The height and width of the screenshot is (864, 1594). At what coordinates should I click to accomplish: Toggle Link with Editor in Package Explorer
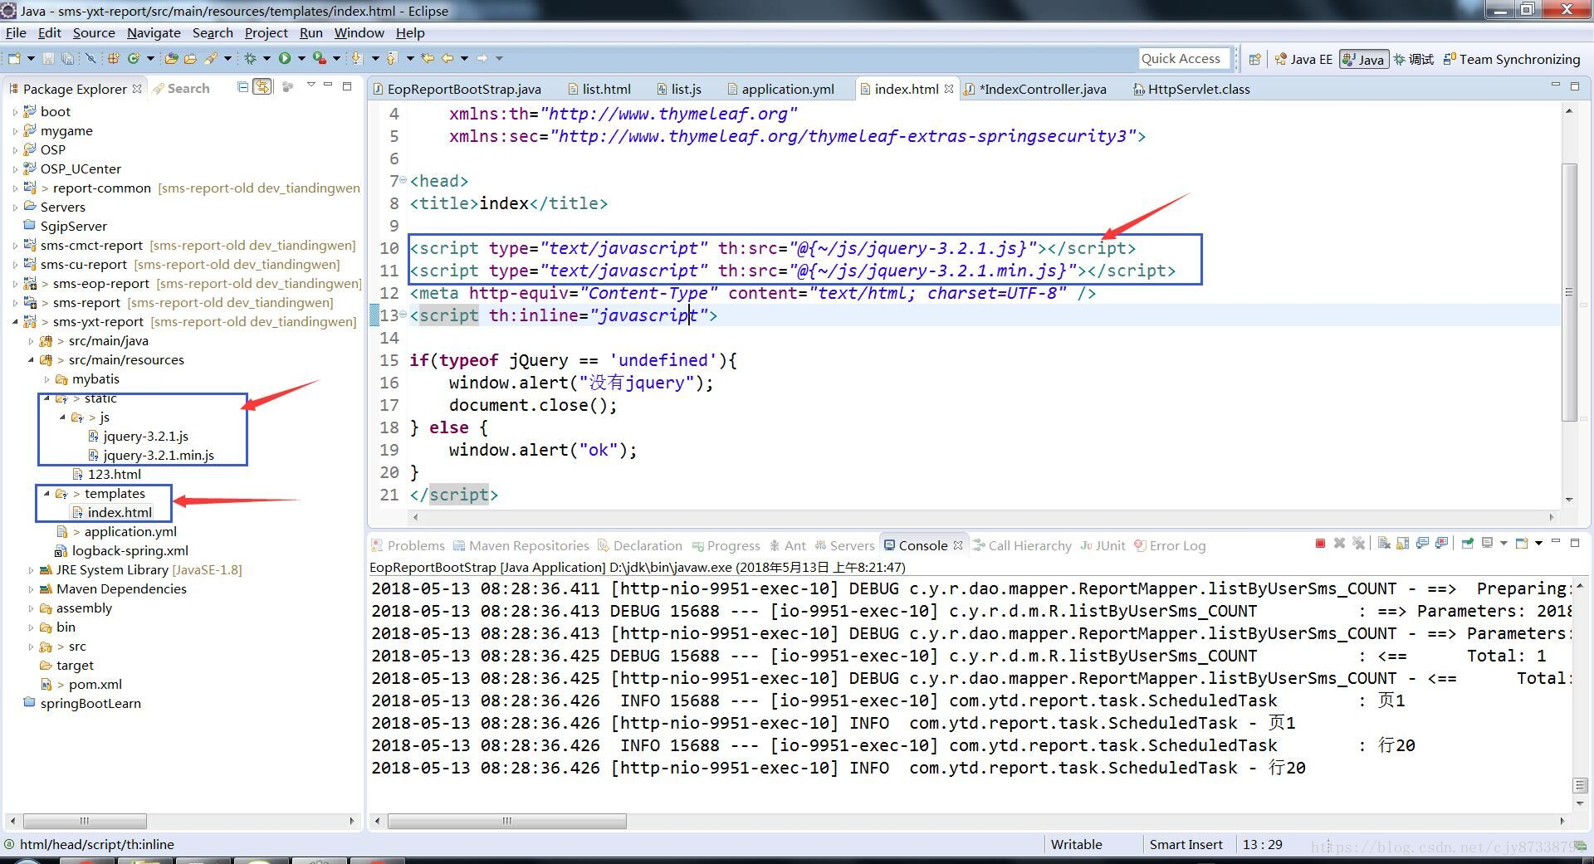[x=262, y=87]
